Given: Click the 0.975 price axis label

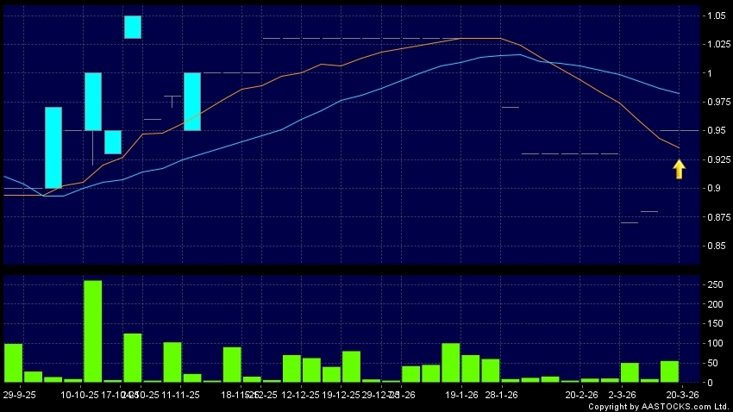Looking at the screenshot, I should (715, 102).
